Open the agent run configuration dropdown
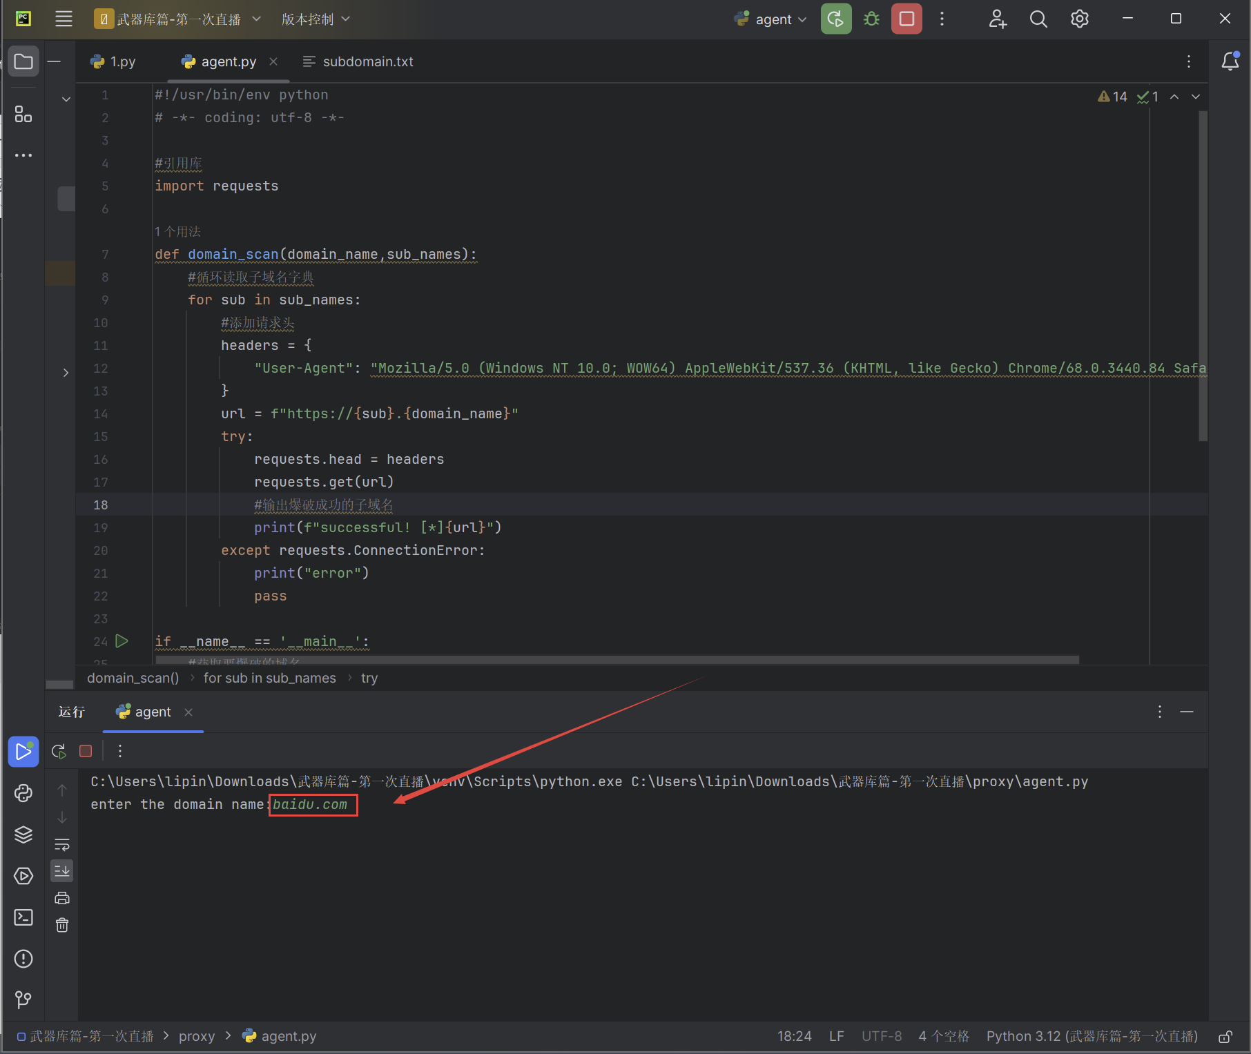Viewport: 1251px width, 1054px height. tap(770, 19)
